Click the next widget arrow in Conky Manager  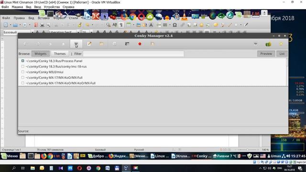[x=39, y=44]
